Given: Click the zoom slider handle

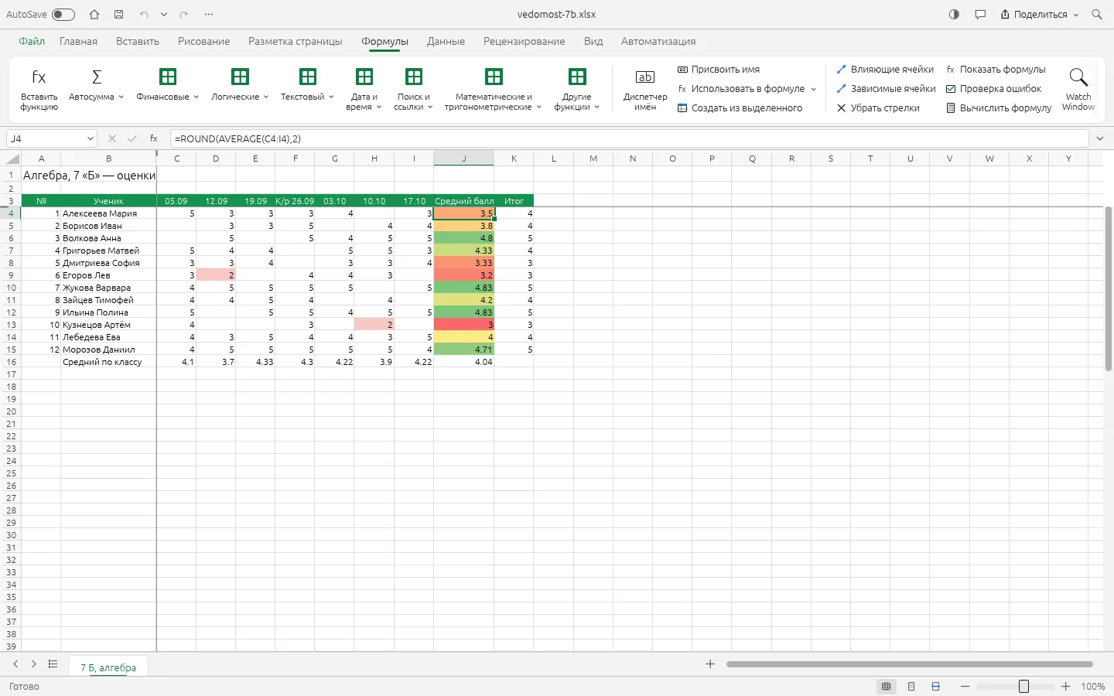Looking at the screenshot, I should (x=1023, y=687).
